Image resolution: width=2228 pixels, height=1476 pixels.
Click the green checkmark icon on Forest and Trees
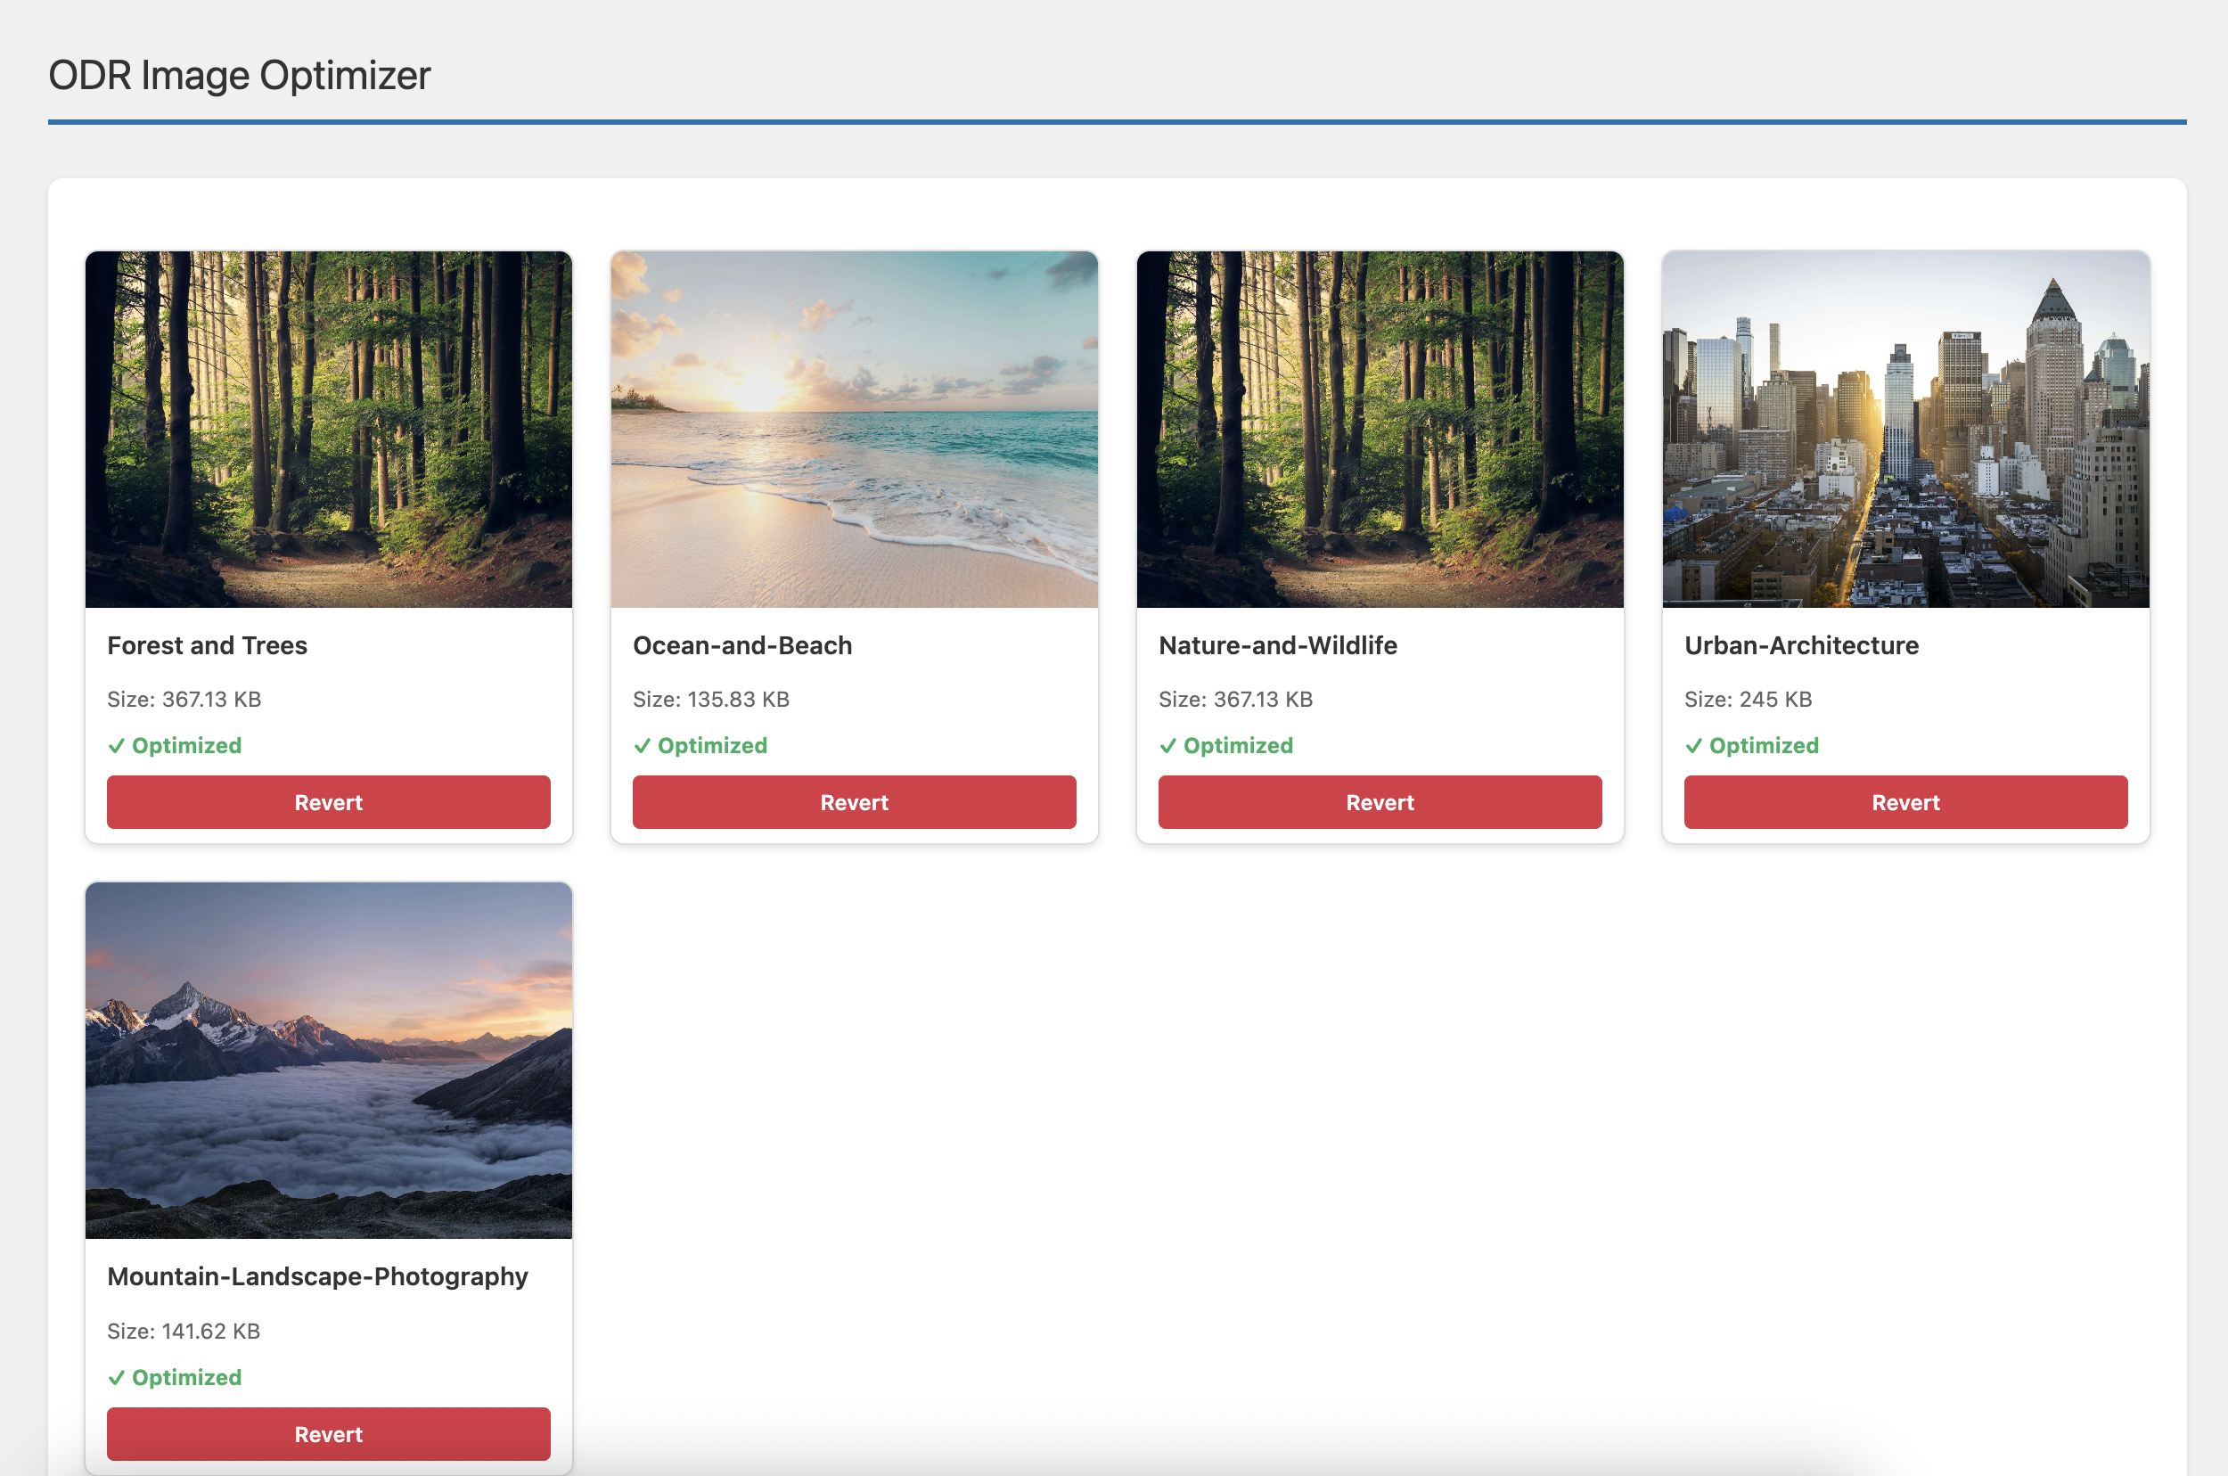(x=117, y=744)
